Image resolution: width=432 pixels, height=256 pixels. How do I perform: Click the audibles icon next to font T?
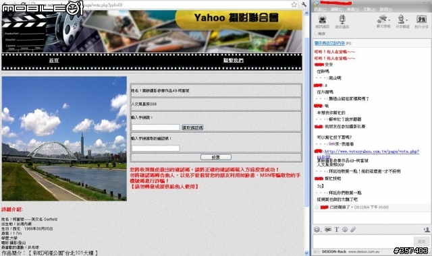tap(345, 229)
